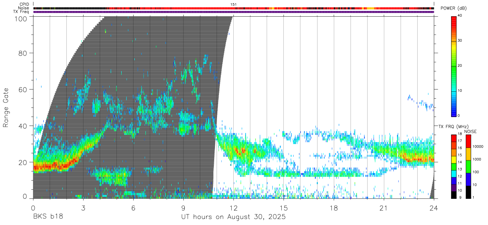Click the TX FRQ (MHz) legend title
488x225 pixels.
(453, 127)
